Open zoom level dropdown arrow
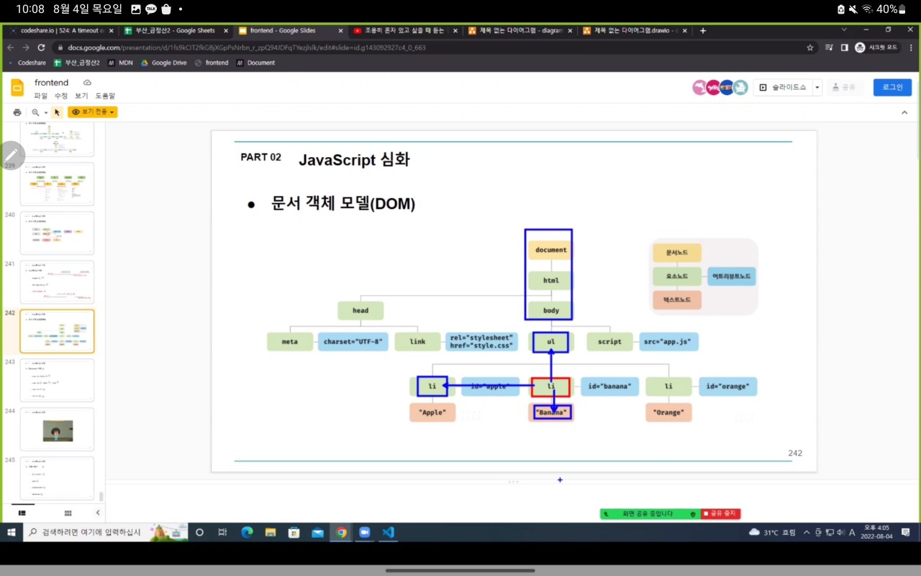 click(x=46, y=113)
